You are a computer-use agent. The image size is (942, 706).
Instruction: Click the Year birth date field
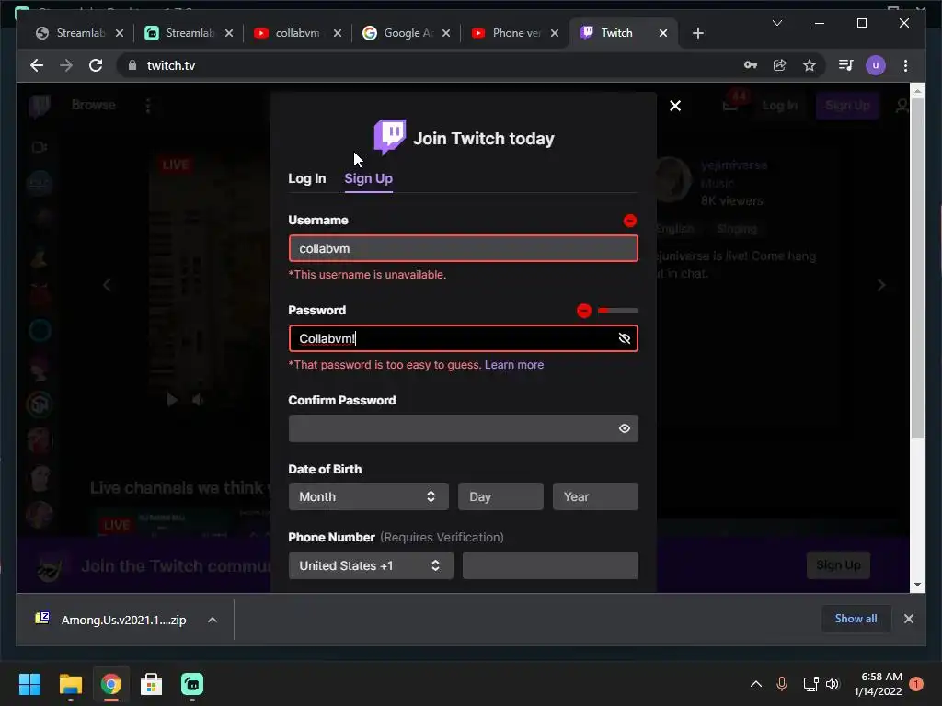tap(595, 496)
